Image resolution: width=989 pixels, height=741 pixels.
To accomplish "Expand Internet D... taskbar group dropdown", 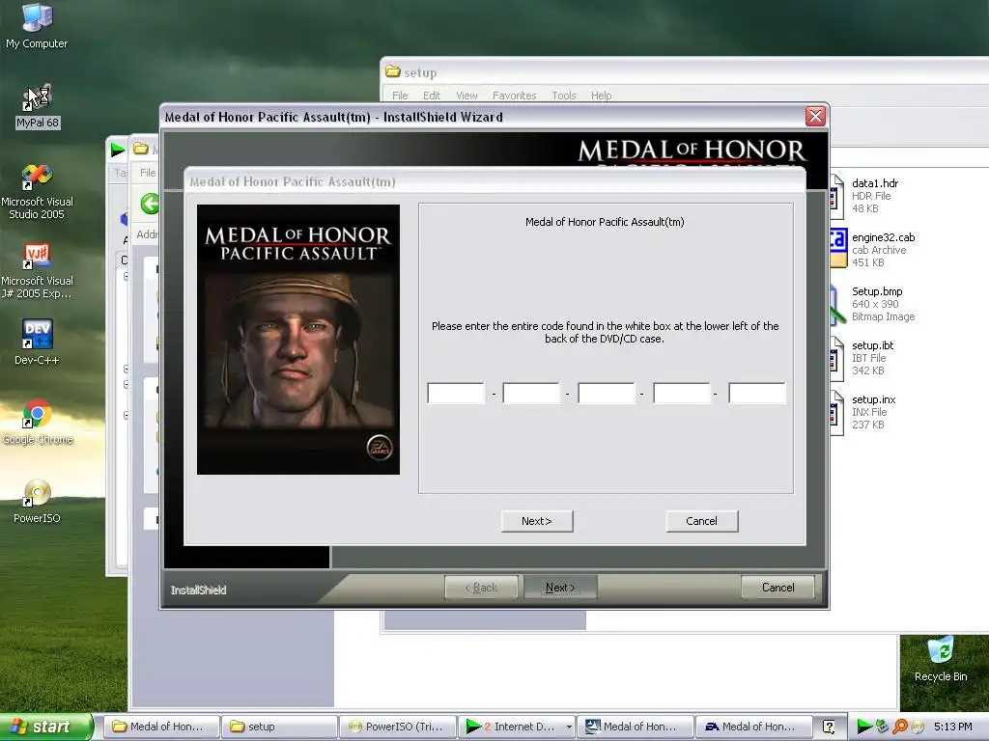I will [569, 727].
